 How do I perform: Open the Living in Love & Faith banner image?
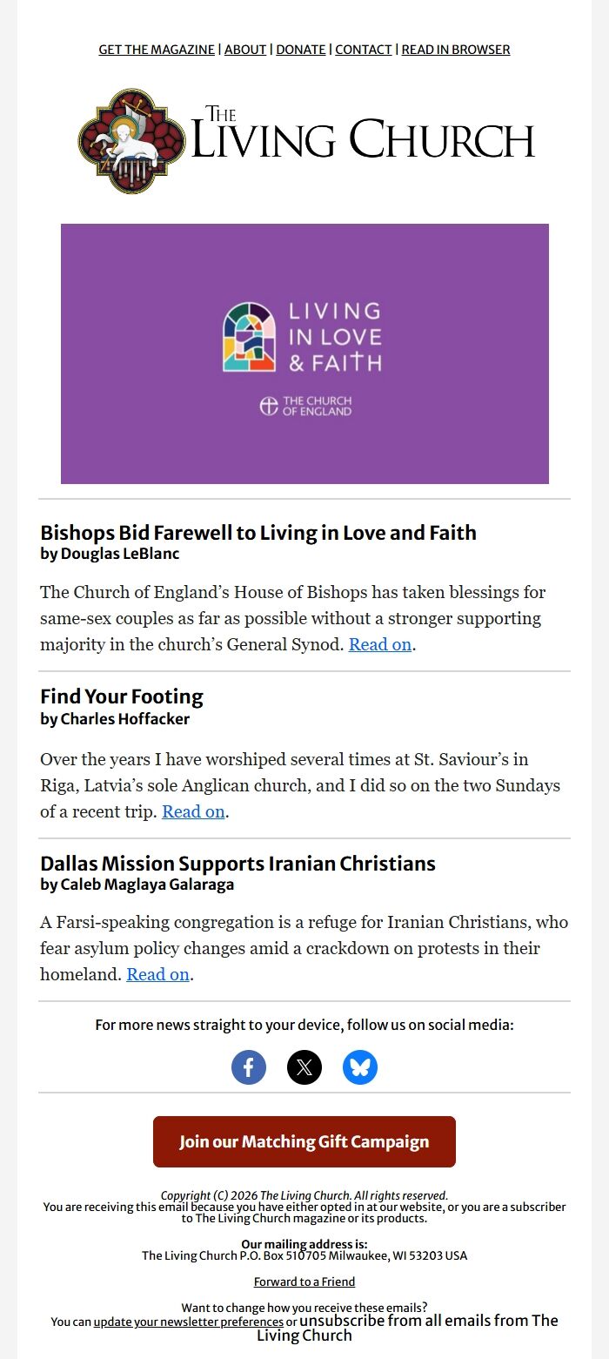pyautogui.click(x=304, y=353)
